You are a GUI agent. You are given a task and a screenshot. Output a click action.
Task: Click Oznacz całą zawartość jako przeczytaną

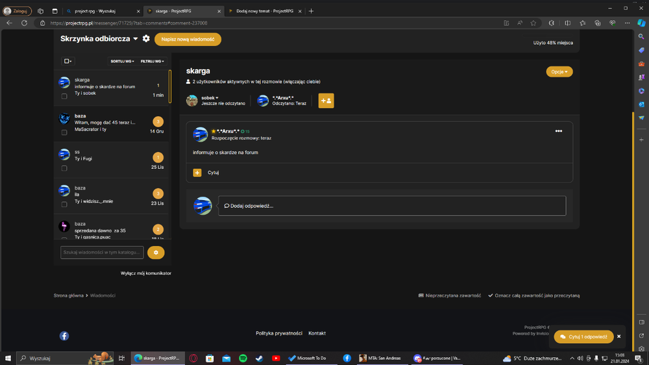point(534,296)
